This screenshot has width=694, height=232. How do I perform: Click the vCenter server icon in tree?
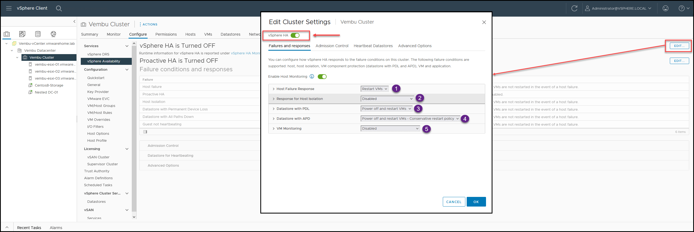click(x=14, y=44)
